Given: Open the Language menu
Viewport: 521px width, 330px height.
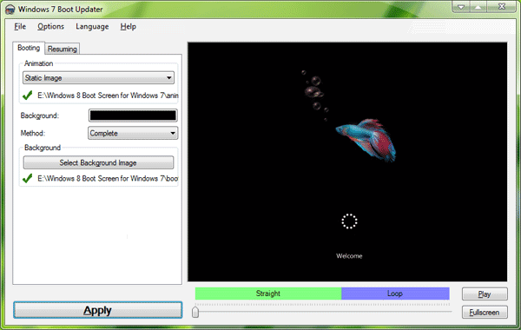Looking at the screenshot, I should 92,27.
